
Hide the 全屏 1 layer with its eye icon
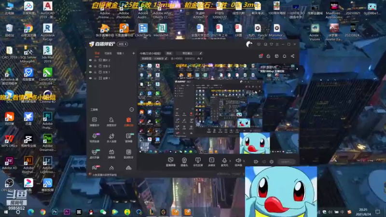point(90,78)
